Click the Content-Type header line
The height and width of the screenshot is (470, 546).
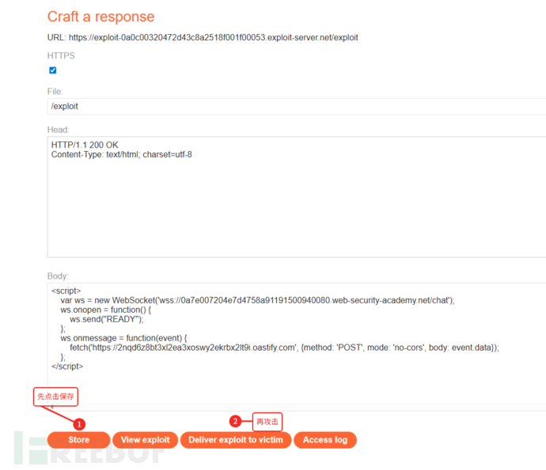(x=122, y=155)
